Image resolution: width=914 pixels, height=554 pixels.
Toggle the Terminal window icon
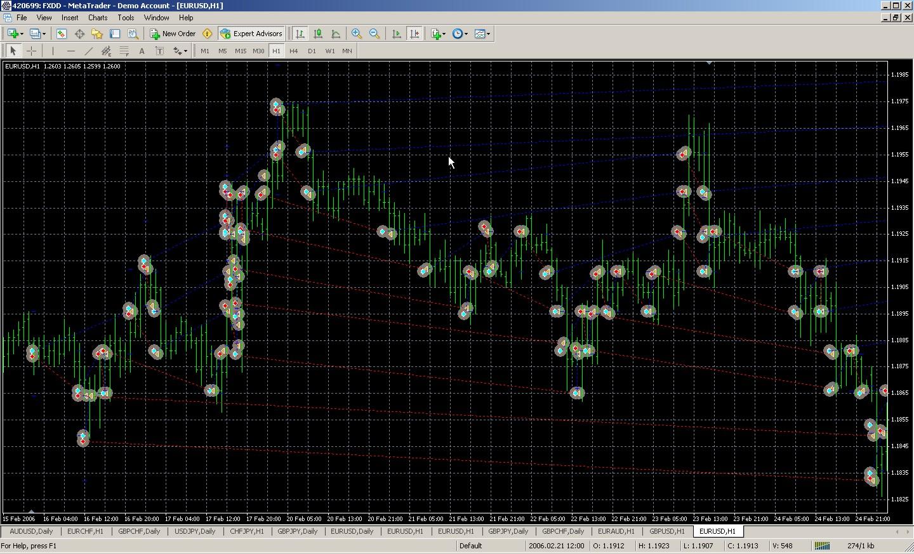pyautogui.click(x=115, y=34)
